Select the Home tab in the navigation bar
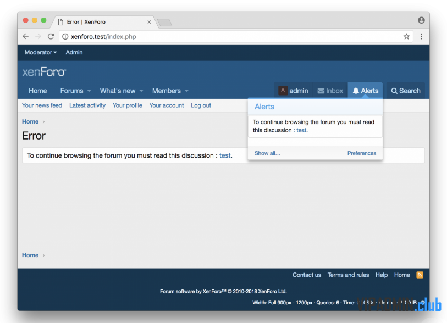This screenshot has width=447, height=323. tap(37, 91)
